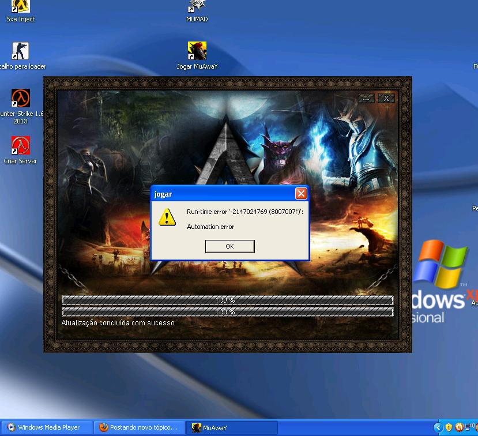Click the upper 100% progress bar
The image size is (478, 436).
pyautogui.click(x=227, y=300)
